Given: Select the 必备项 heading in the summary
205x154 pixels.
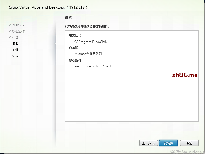Looking at the screenshot, I should [74, 48].
